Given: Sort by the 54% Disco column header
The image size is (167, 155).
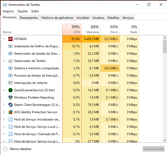Looking at the screenshot, I should pos(110,30).
